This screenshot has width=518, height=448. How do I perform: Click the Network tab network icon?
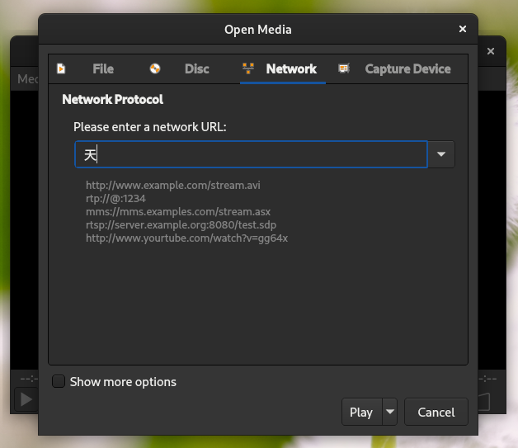click(248, 68)
